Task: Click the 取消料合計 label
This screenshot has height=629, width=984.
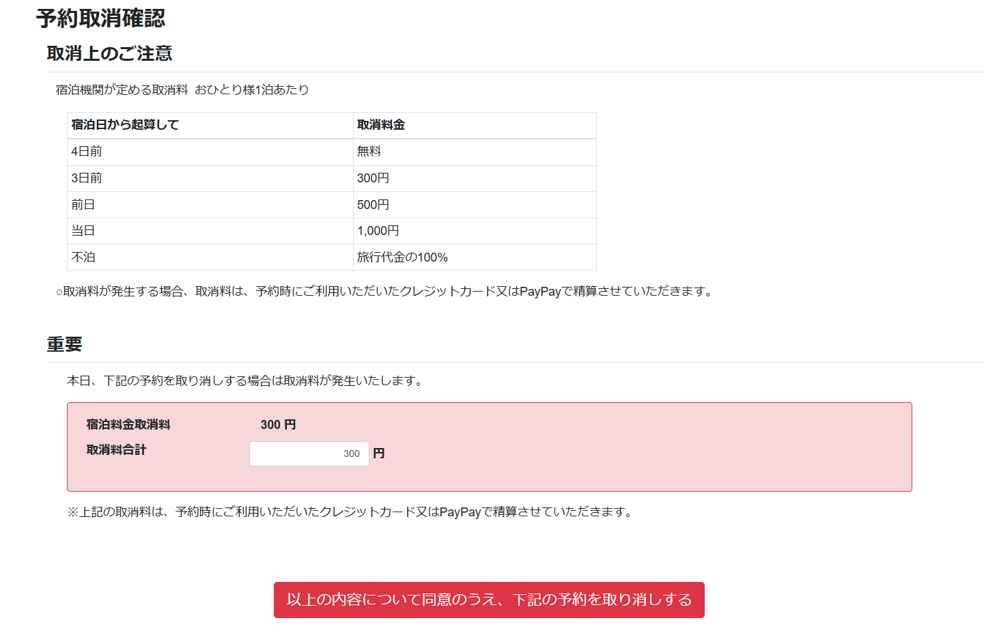Action: click(116, 450)
